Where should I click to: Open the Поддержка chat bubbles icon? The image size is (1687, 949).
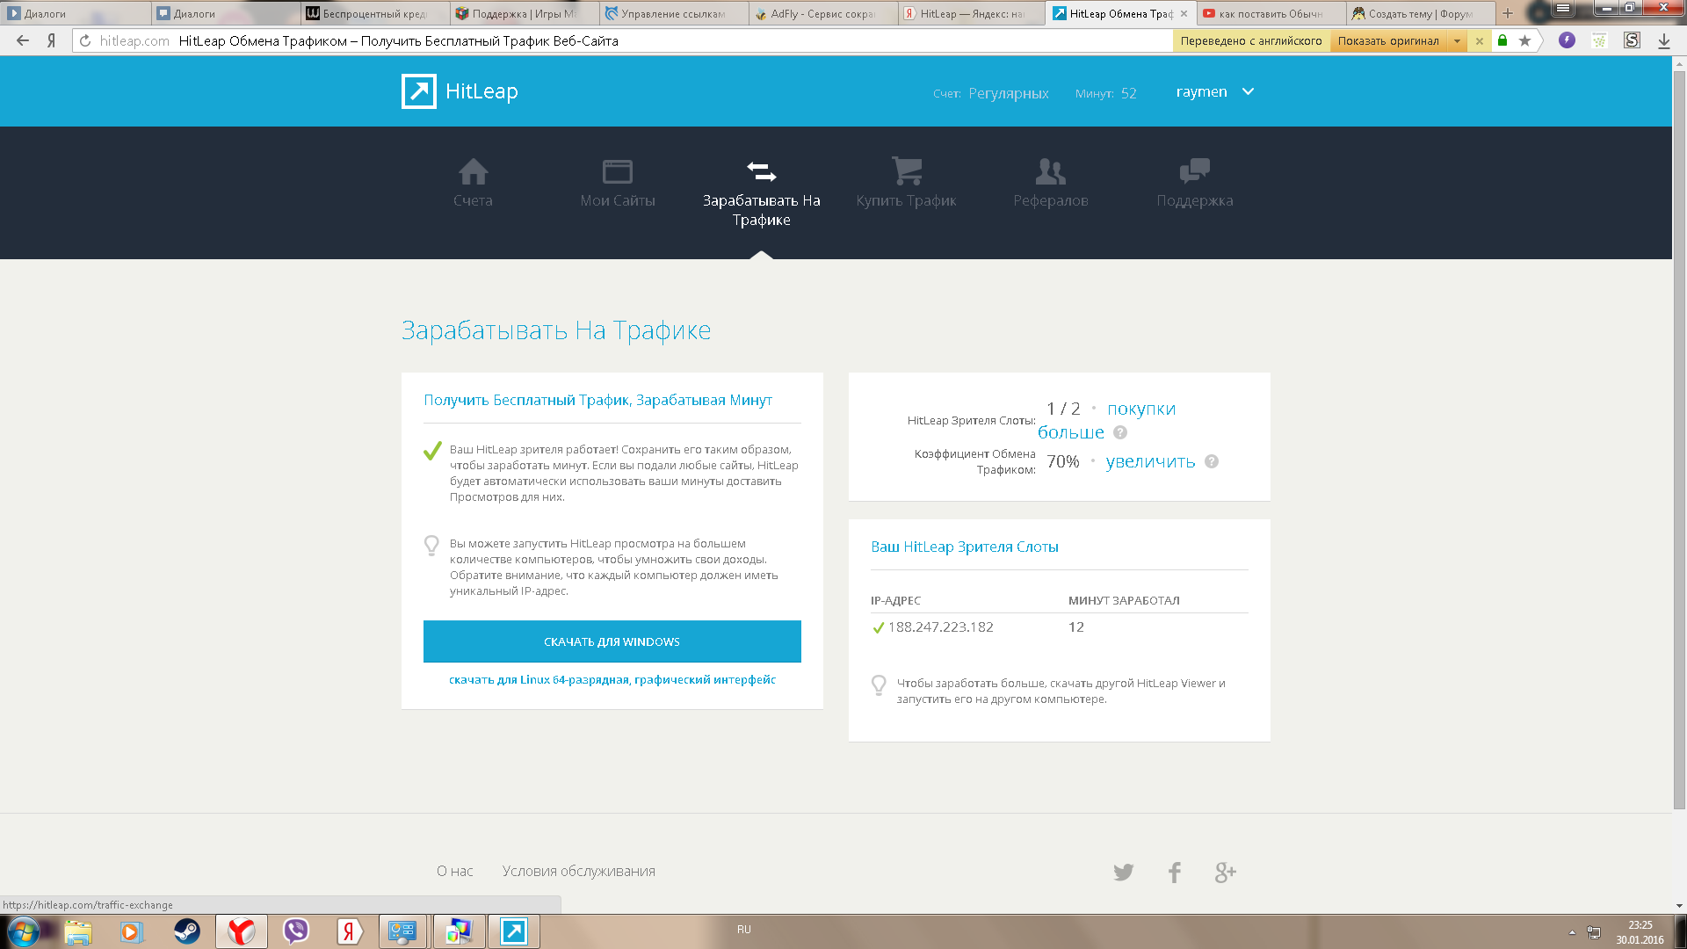[x=1195, y=170]
